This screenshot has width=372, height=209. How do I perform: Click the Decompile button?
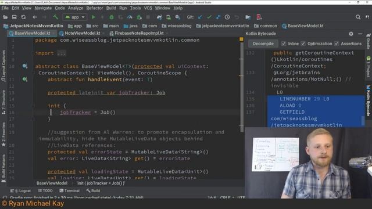click(263, 44)
